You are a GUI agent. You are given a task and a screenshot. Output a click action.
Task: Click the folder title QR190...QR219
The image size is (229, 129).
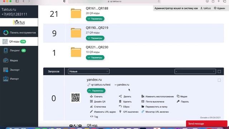97,28
